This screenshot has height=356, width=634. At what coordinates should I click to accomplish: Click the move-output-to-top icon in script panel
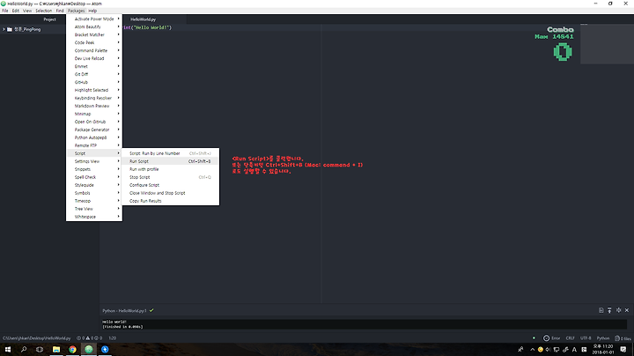click(x=609, y=310)
